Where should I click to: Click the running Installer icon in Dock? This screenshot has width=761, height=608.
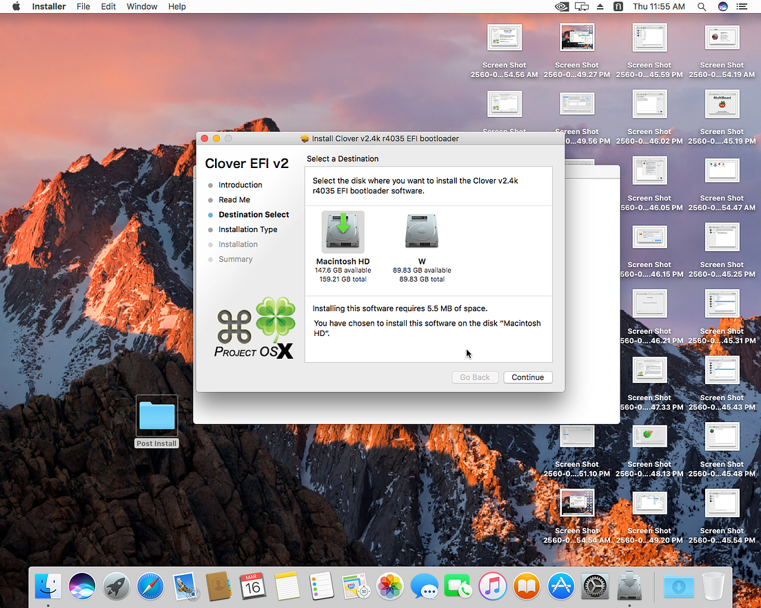[x=629, y=586]
